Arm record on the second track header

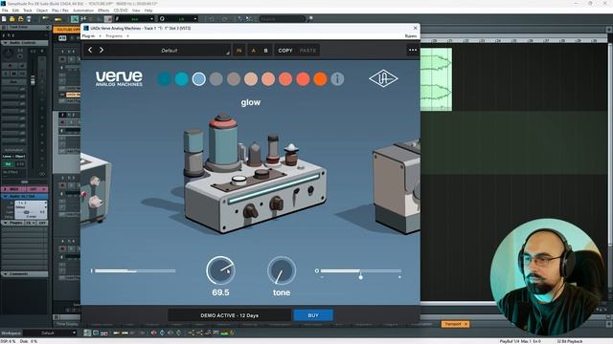[62, 122]
